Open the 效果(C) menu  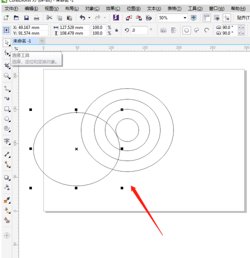(113, 8)
